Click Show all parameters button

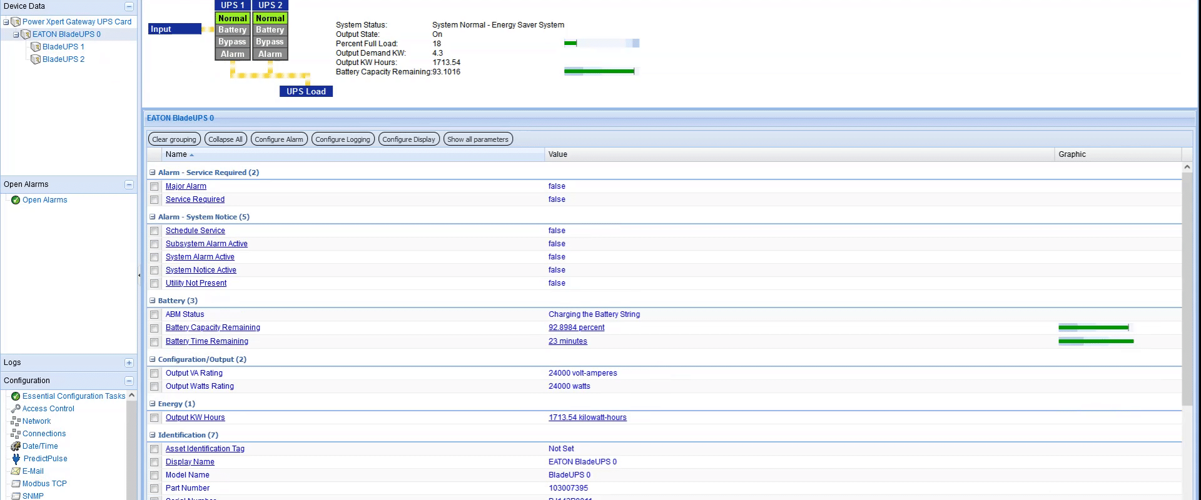click(x=478, y=139)
